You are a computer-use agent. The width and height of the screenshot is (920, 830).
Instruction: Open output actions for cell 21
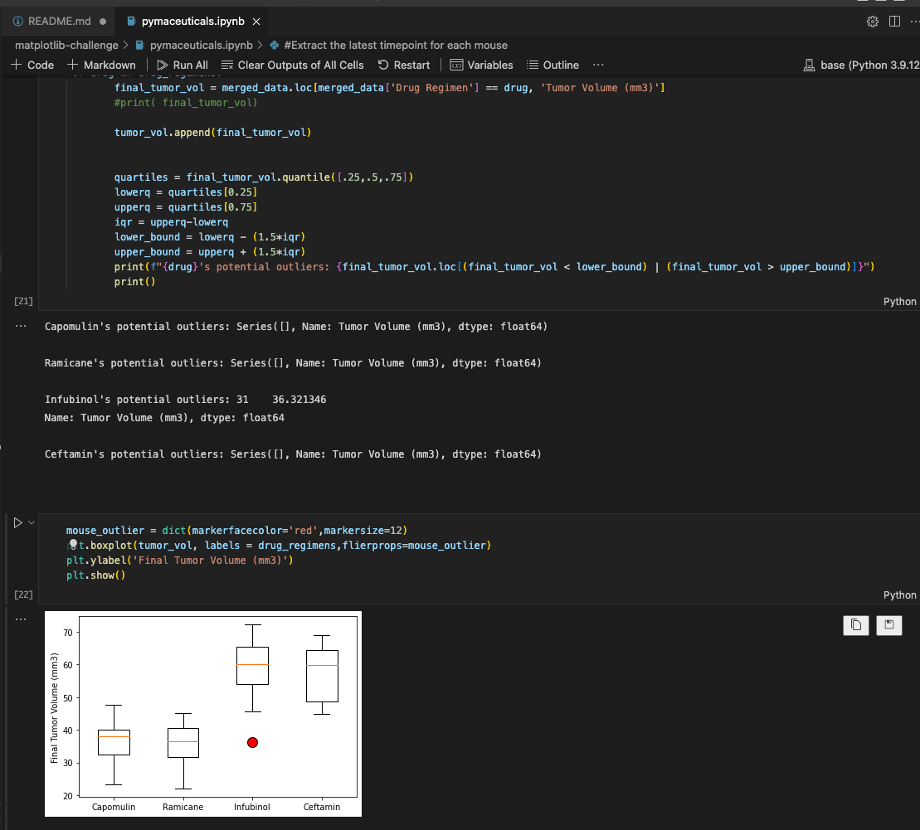[x=21, y=326]
